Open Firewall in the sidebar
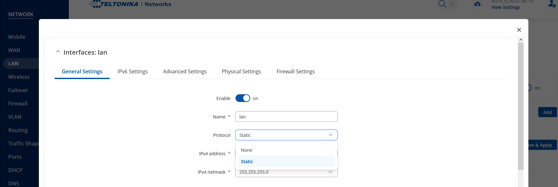 coord(18,104)
